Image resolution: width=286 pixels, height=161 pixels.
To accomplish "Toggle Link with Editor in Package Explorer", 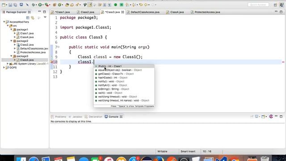I will (33, 18).
